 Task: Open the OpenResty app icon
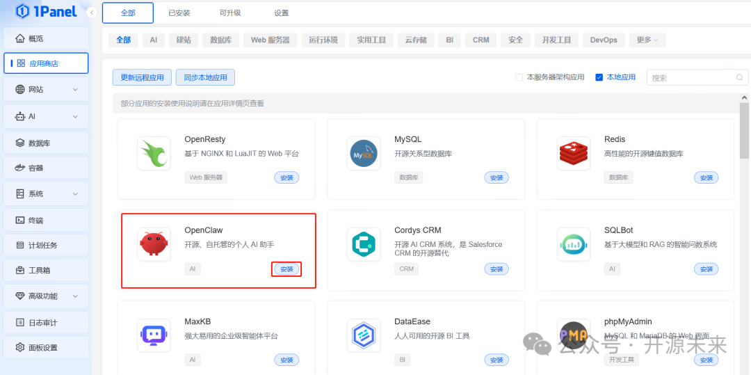154,153
